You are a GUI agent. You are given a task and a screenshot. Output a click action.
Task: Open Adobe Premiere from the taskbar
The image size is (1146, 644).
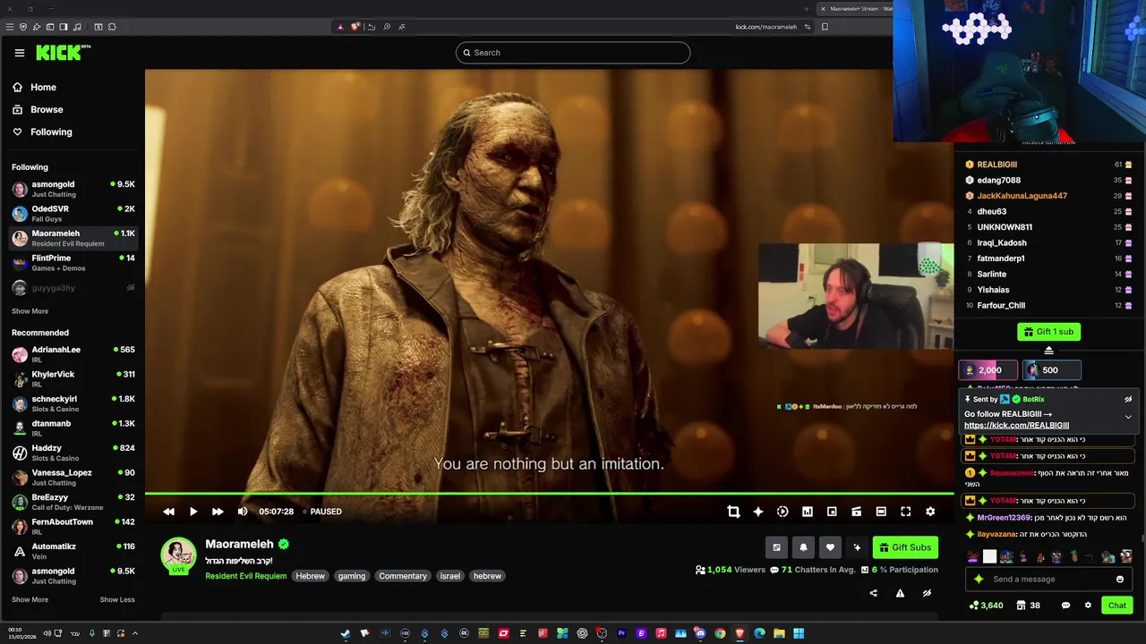[621, 633]
